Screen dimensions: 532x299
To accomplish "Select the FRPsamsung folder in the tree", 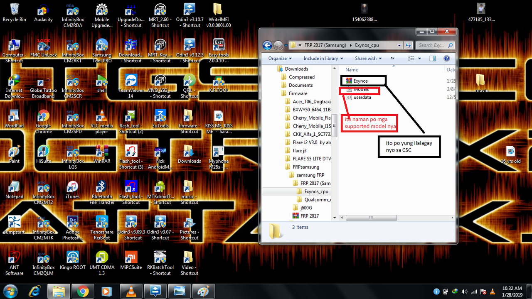I will 302,167.
